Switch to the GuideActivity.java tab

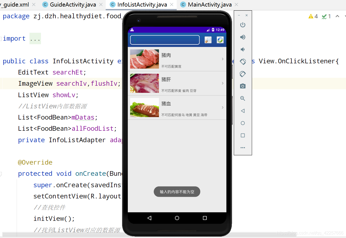click(73, 5)
